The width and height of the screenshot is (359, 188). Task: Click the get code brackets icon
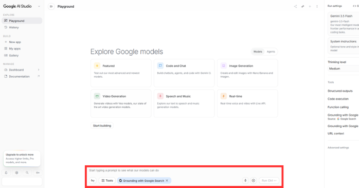tap(354, 6)
